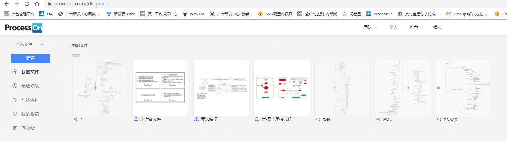Reload the page with refresh icon

click(x=27, y=4)
